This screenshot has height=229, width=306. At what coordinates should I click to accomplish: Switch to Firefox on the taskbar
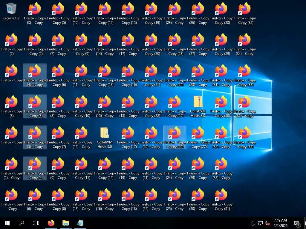click(51, 223)
